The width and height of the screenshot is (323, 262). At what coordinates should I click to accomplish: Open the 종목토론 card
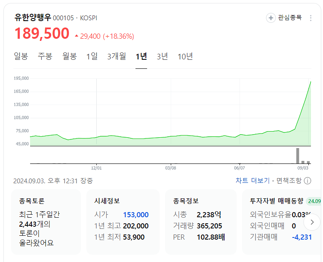click(x=46, y=222)
